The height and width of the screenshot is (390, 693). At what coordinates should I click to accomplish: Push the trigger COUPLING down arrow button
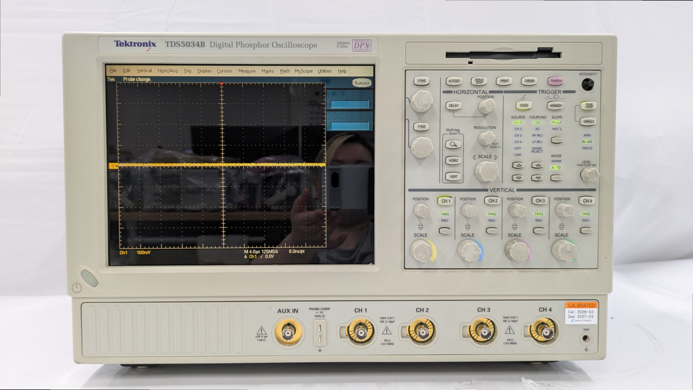(538, 178)
